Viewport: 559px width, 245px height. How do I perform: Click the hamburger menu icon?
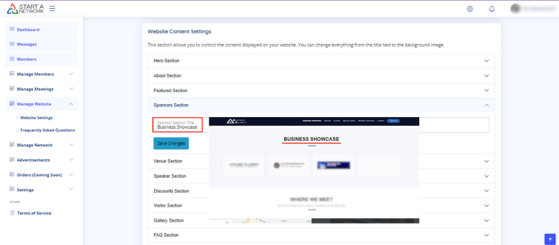(52, 9)
